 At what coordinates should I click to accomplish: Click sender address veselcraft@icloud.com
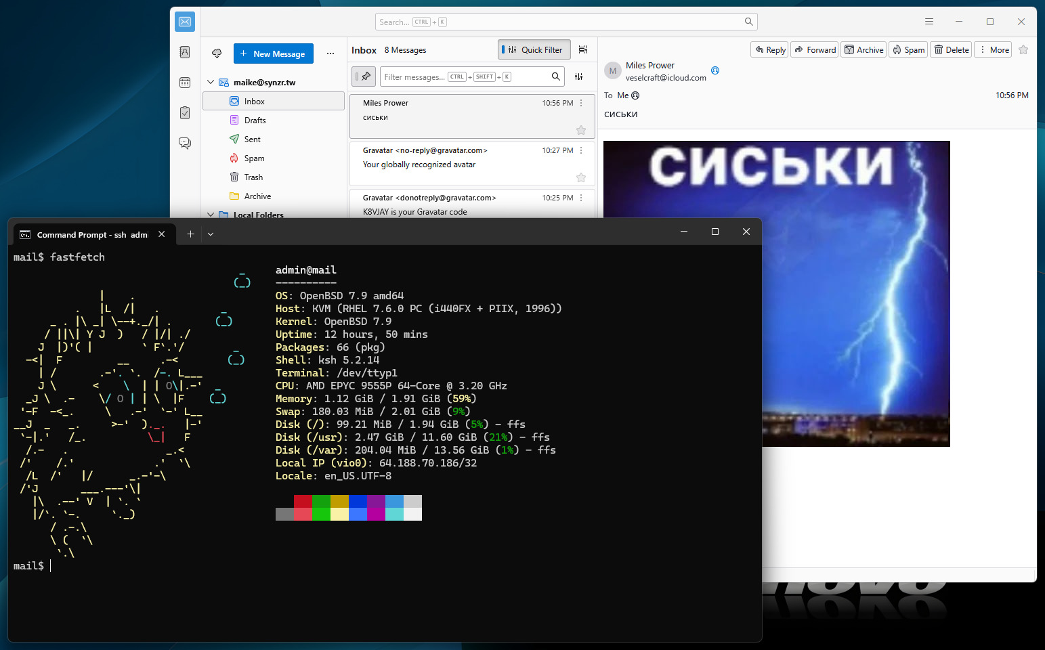(666, 78)
